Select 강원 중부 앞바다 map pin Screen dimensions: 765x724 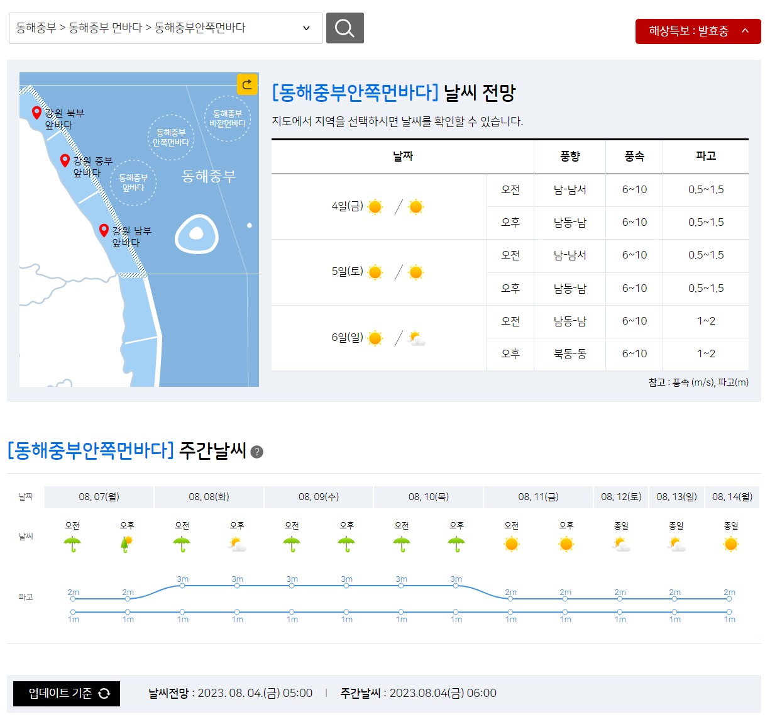click(x=65, y=160)
